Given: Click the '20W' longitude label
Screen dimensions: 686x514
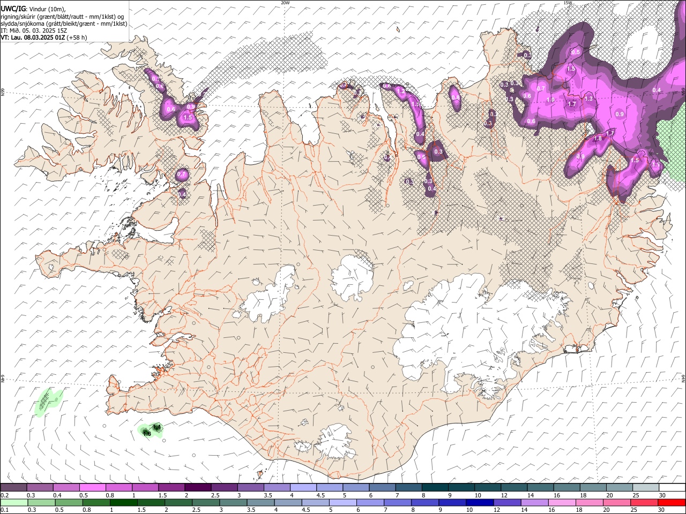Looking at the screenshot, I should point(285,3).
